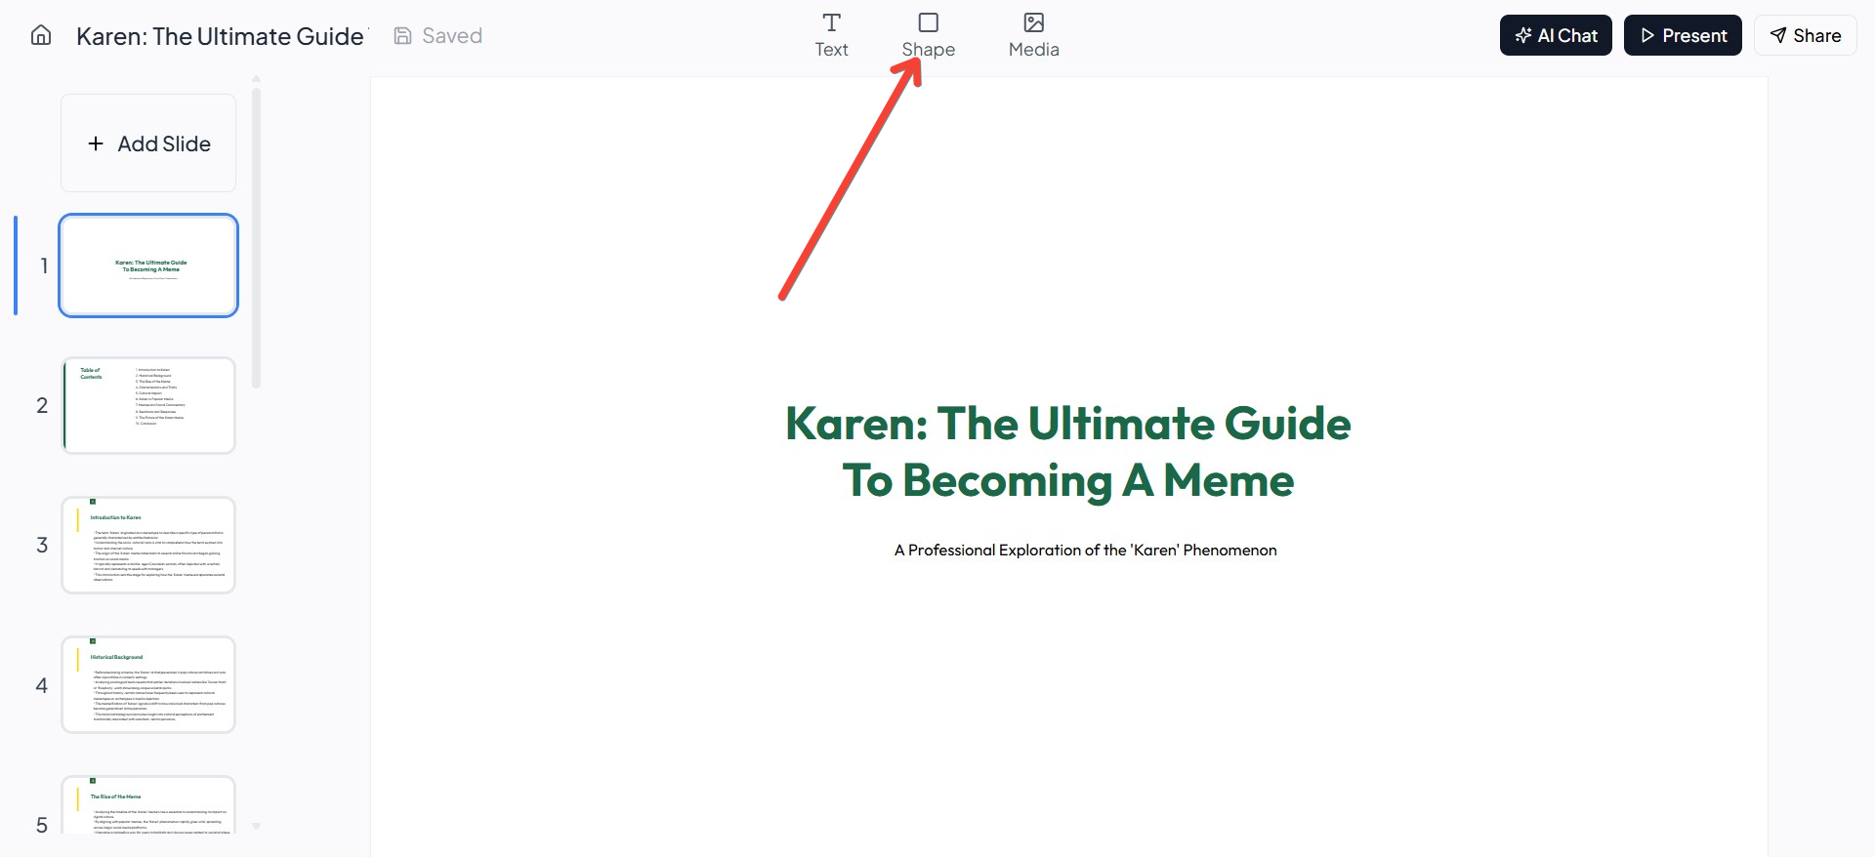Open the Media tool icon

pyautogui.click(x=1034, y=22)
